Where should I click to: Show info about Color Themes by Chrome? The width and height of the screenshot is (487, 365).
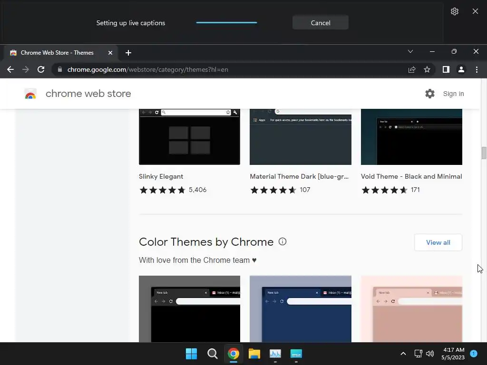point(282,241)
